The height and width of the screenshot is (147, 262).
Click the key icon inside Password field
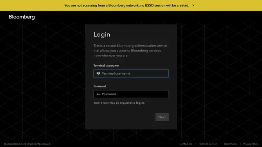pyautogui.click(x=98, y=94)
